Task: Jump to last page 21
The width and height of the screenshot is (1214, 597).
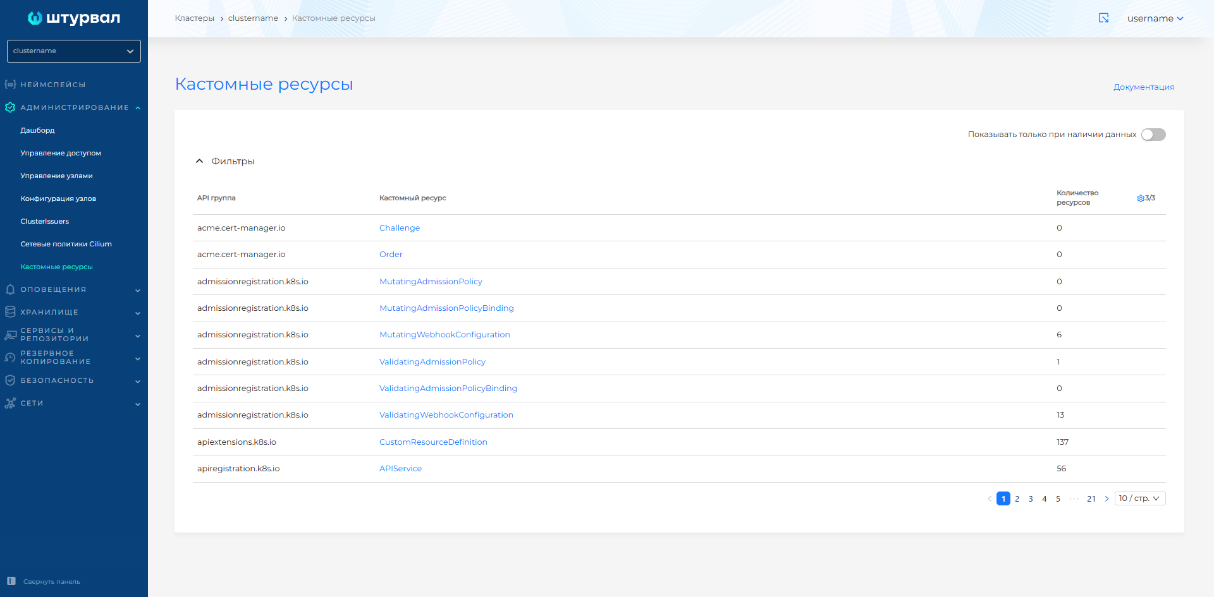Action: click(x=1091, y=499)
